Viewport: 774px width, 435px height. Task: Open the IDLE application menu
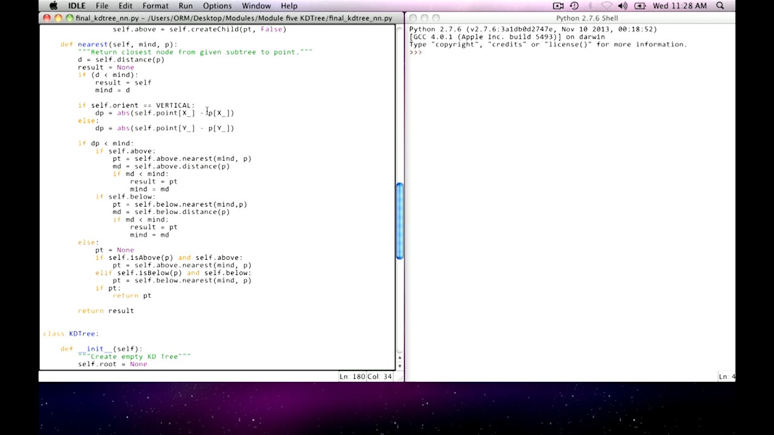(77, 6)
